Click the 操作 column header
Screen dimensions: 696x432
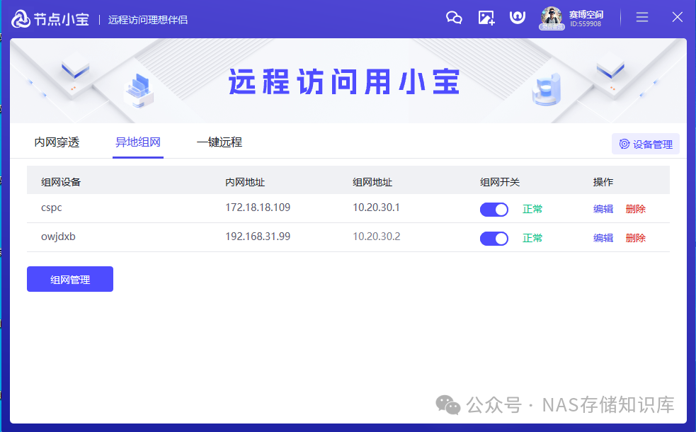coord(603,182)
